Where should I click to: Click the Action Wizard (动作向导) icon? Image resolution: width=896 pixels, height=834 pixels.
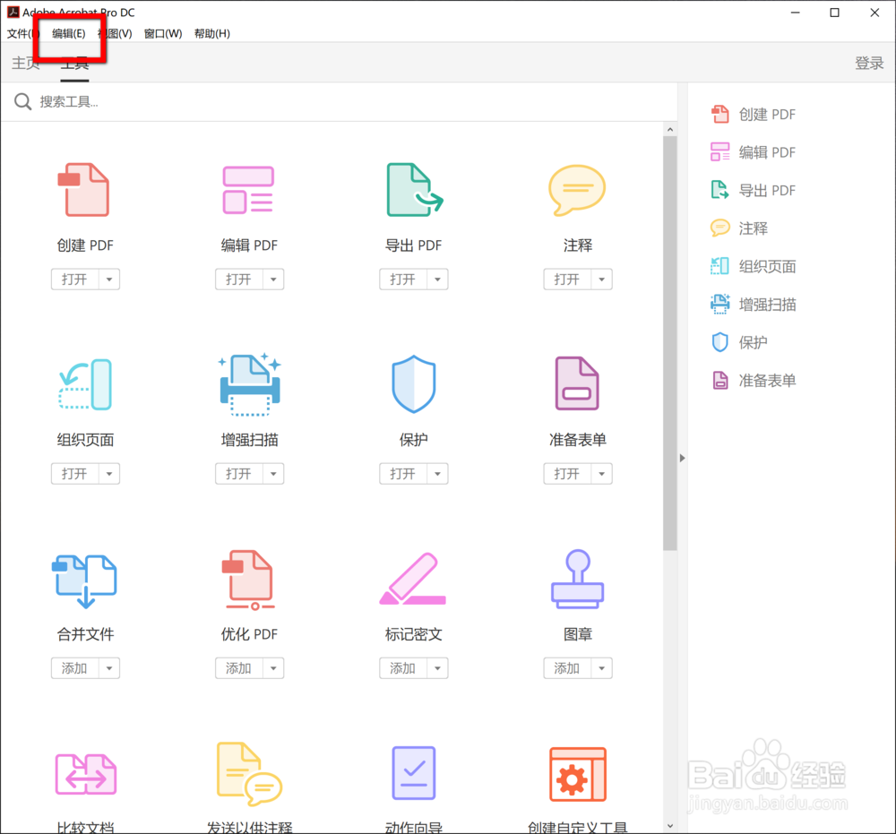[x=414, y=773]
